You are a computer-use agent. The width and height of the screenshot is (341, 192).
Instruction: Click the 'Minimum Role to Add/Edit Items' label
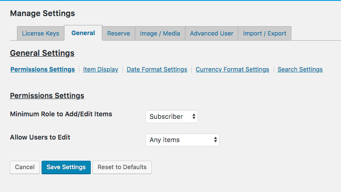(61, 114)
